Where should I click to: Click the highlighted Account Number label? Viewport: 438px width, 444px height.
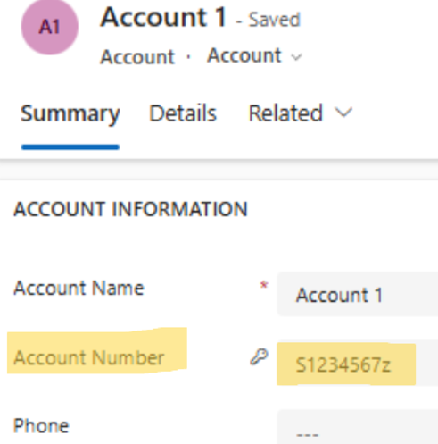[x=88, y=357]
